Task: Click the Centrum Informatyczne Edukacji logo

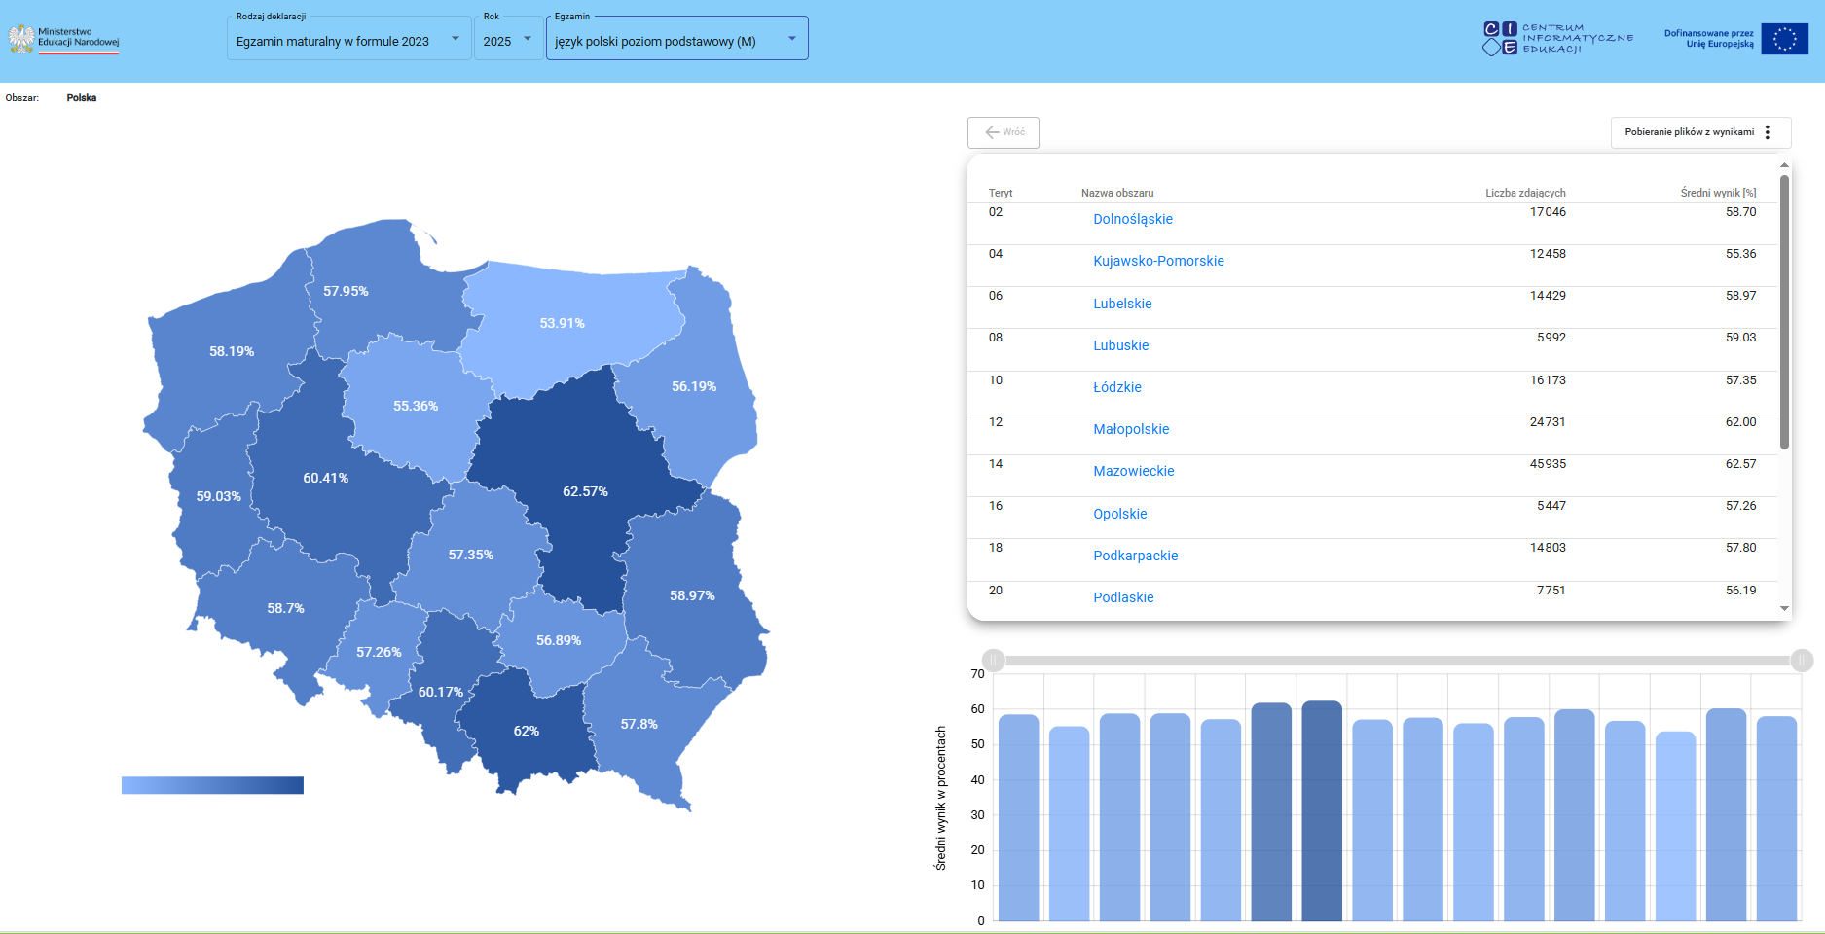Action: 1557,39
